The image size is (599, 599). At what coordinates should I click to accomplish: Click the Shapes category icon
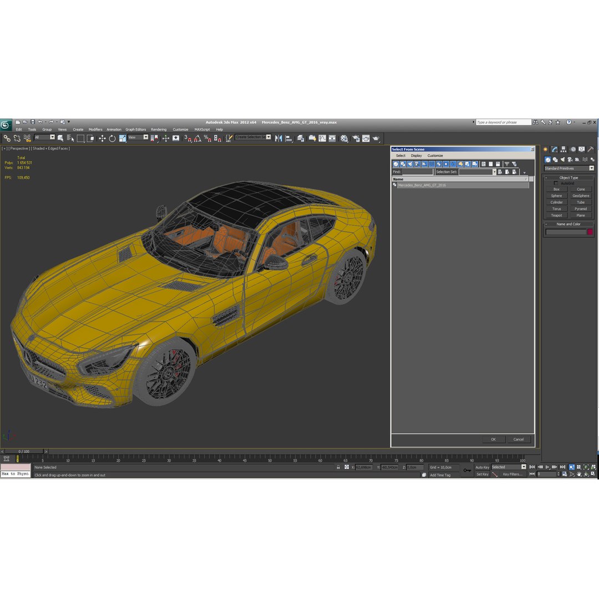[555, 160]
